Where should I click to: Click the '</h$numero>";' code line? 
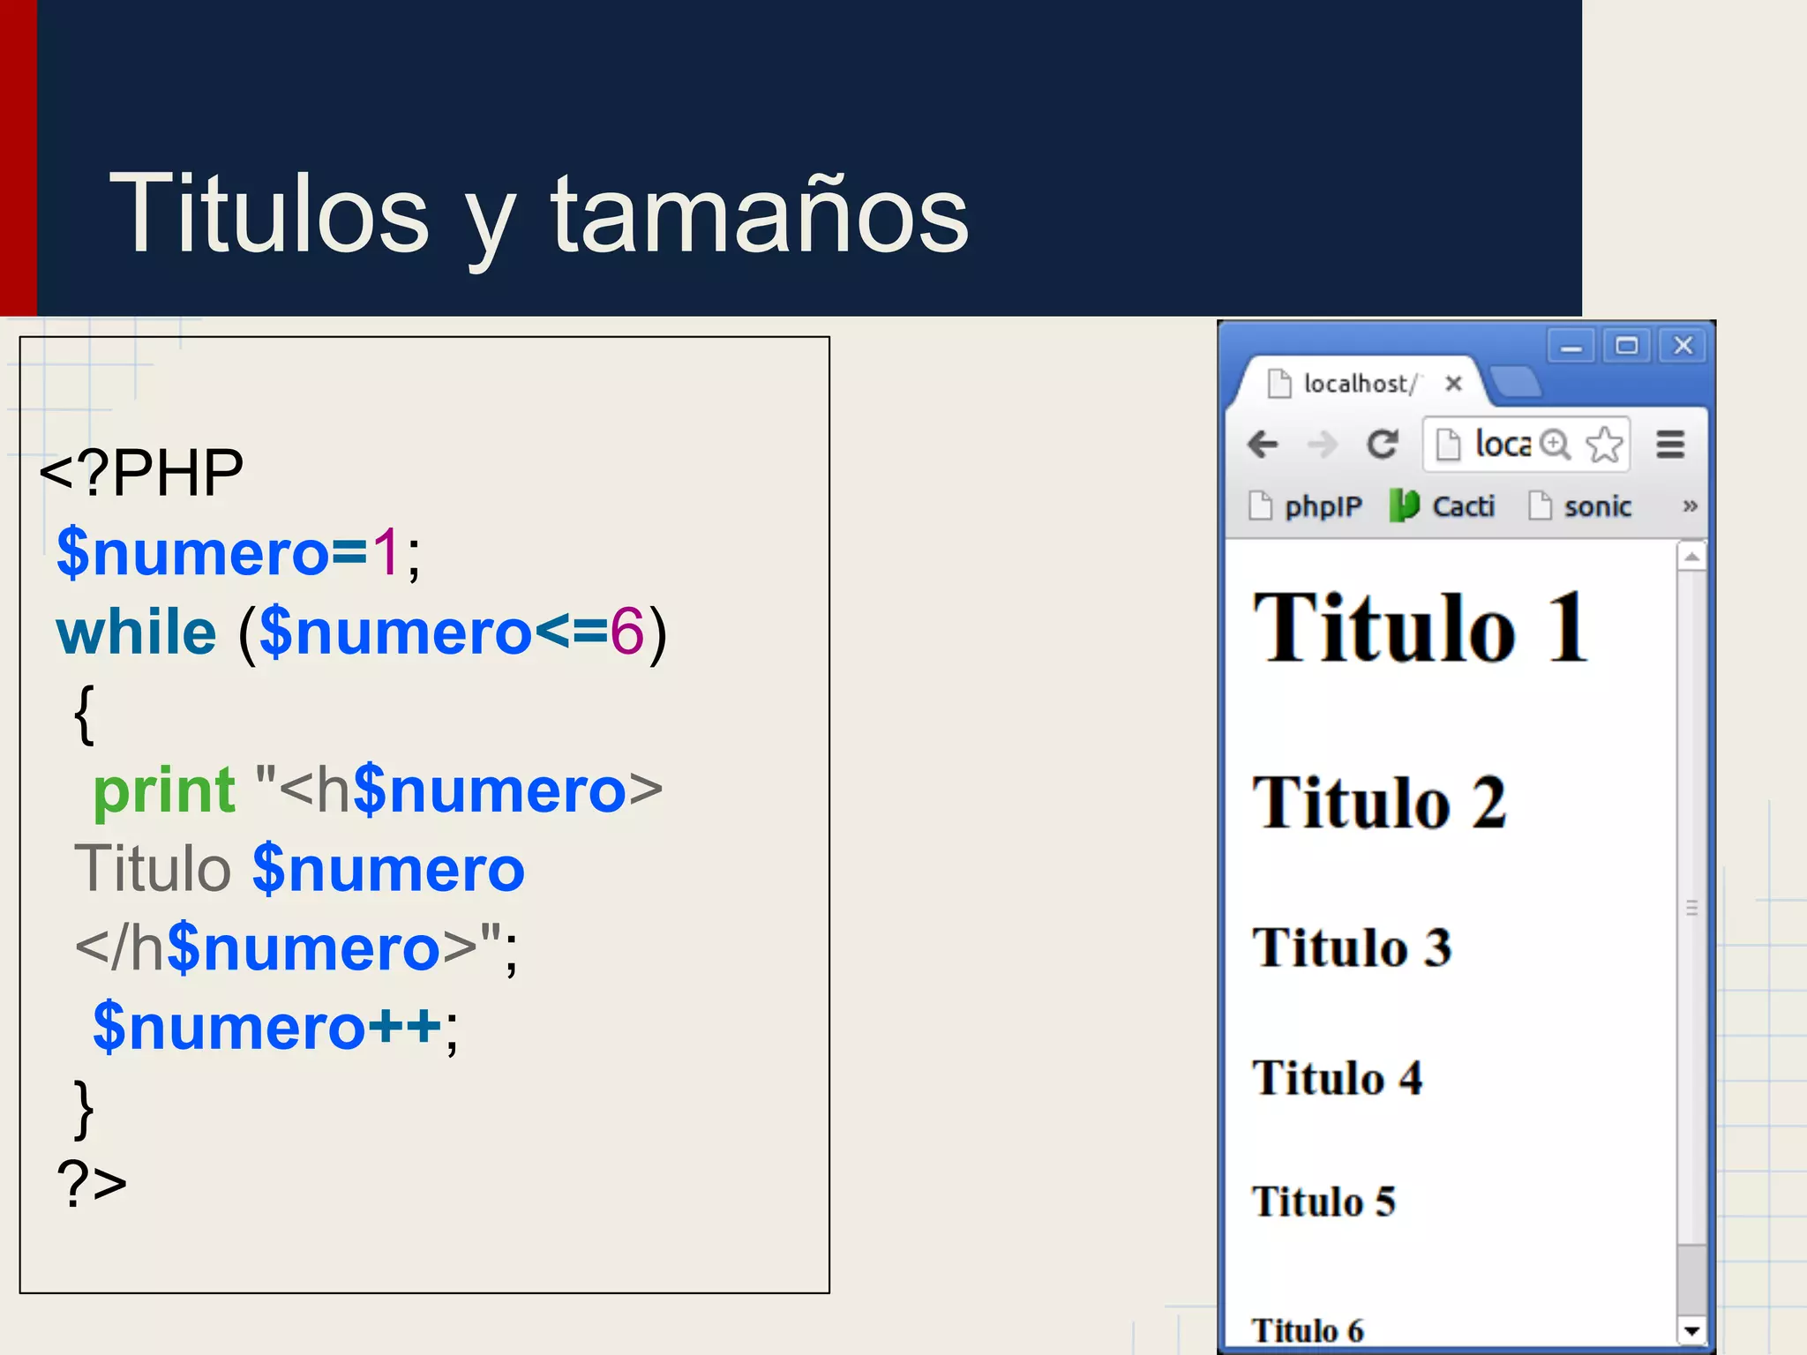click(x=296, y=949)
